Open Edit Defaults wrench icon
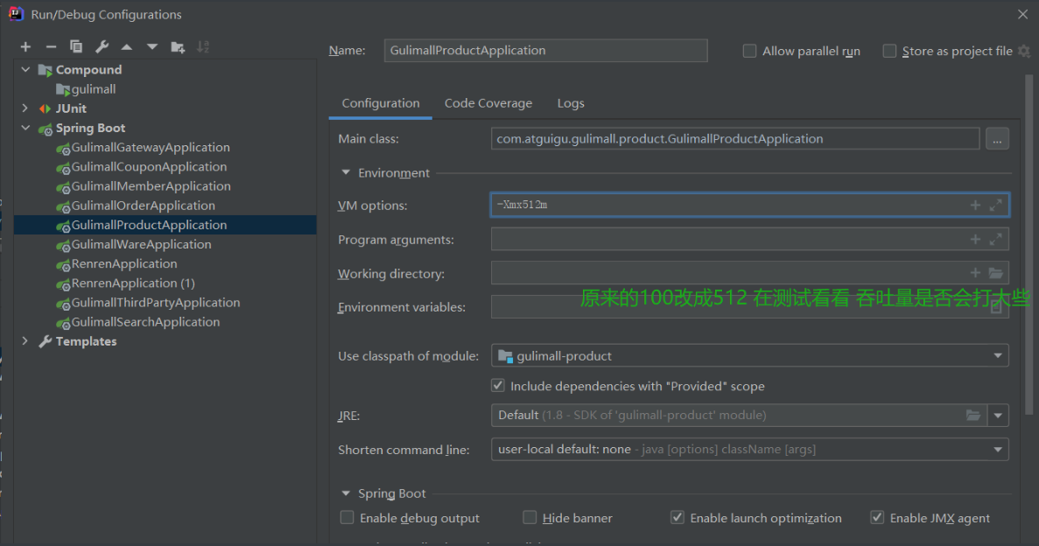Image resolution: width=1039 pixels, height=546 pixels. point(102,47)
